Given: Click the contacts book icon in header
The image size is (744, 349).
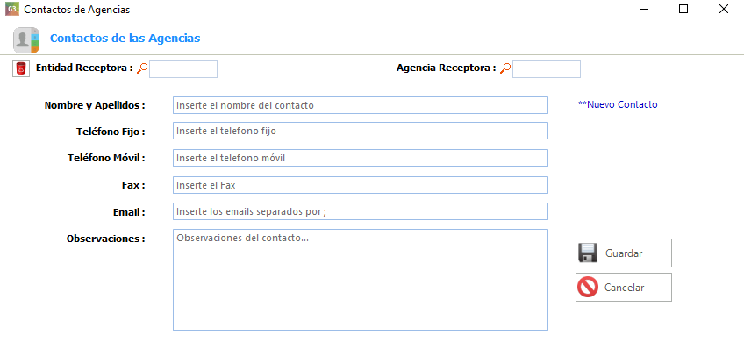Looking at the screenshot, I should [26, 39].
